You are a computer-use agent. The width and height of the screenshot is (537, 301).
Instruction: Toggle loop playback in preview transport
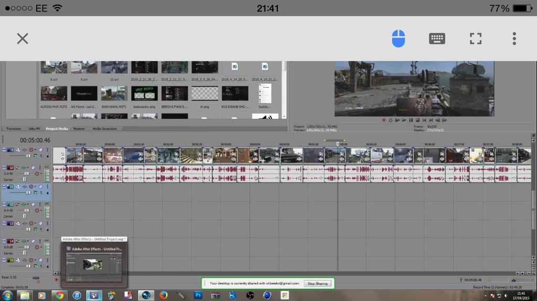click(x=390, y=120)
